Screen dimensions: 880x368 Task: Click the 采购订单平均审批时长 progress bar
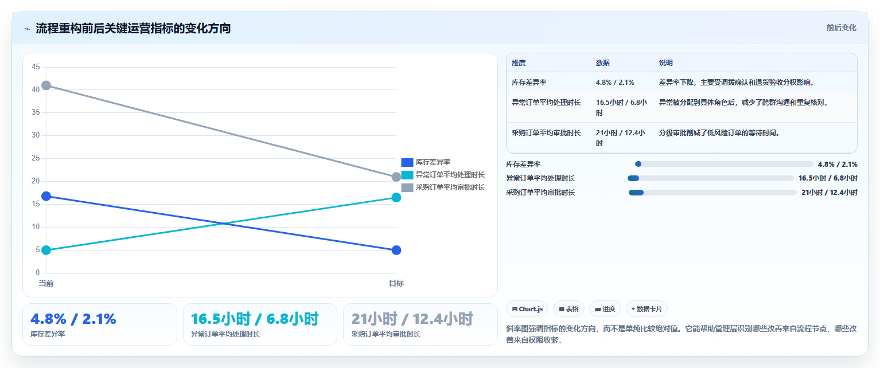pyautogui.click(x=712, y=193)
